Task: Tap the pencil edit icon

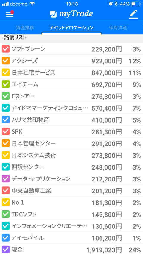Action: [133, 14]
